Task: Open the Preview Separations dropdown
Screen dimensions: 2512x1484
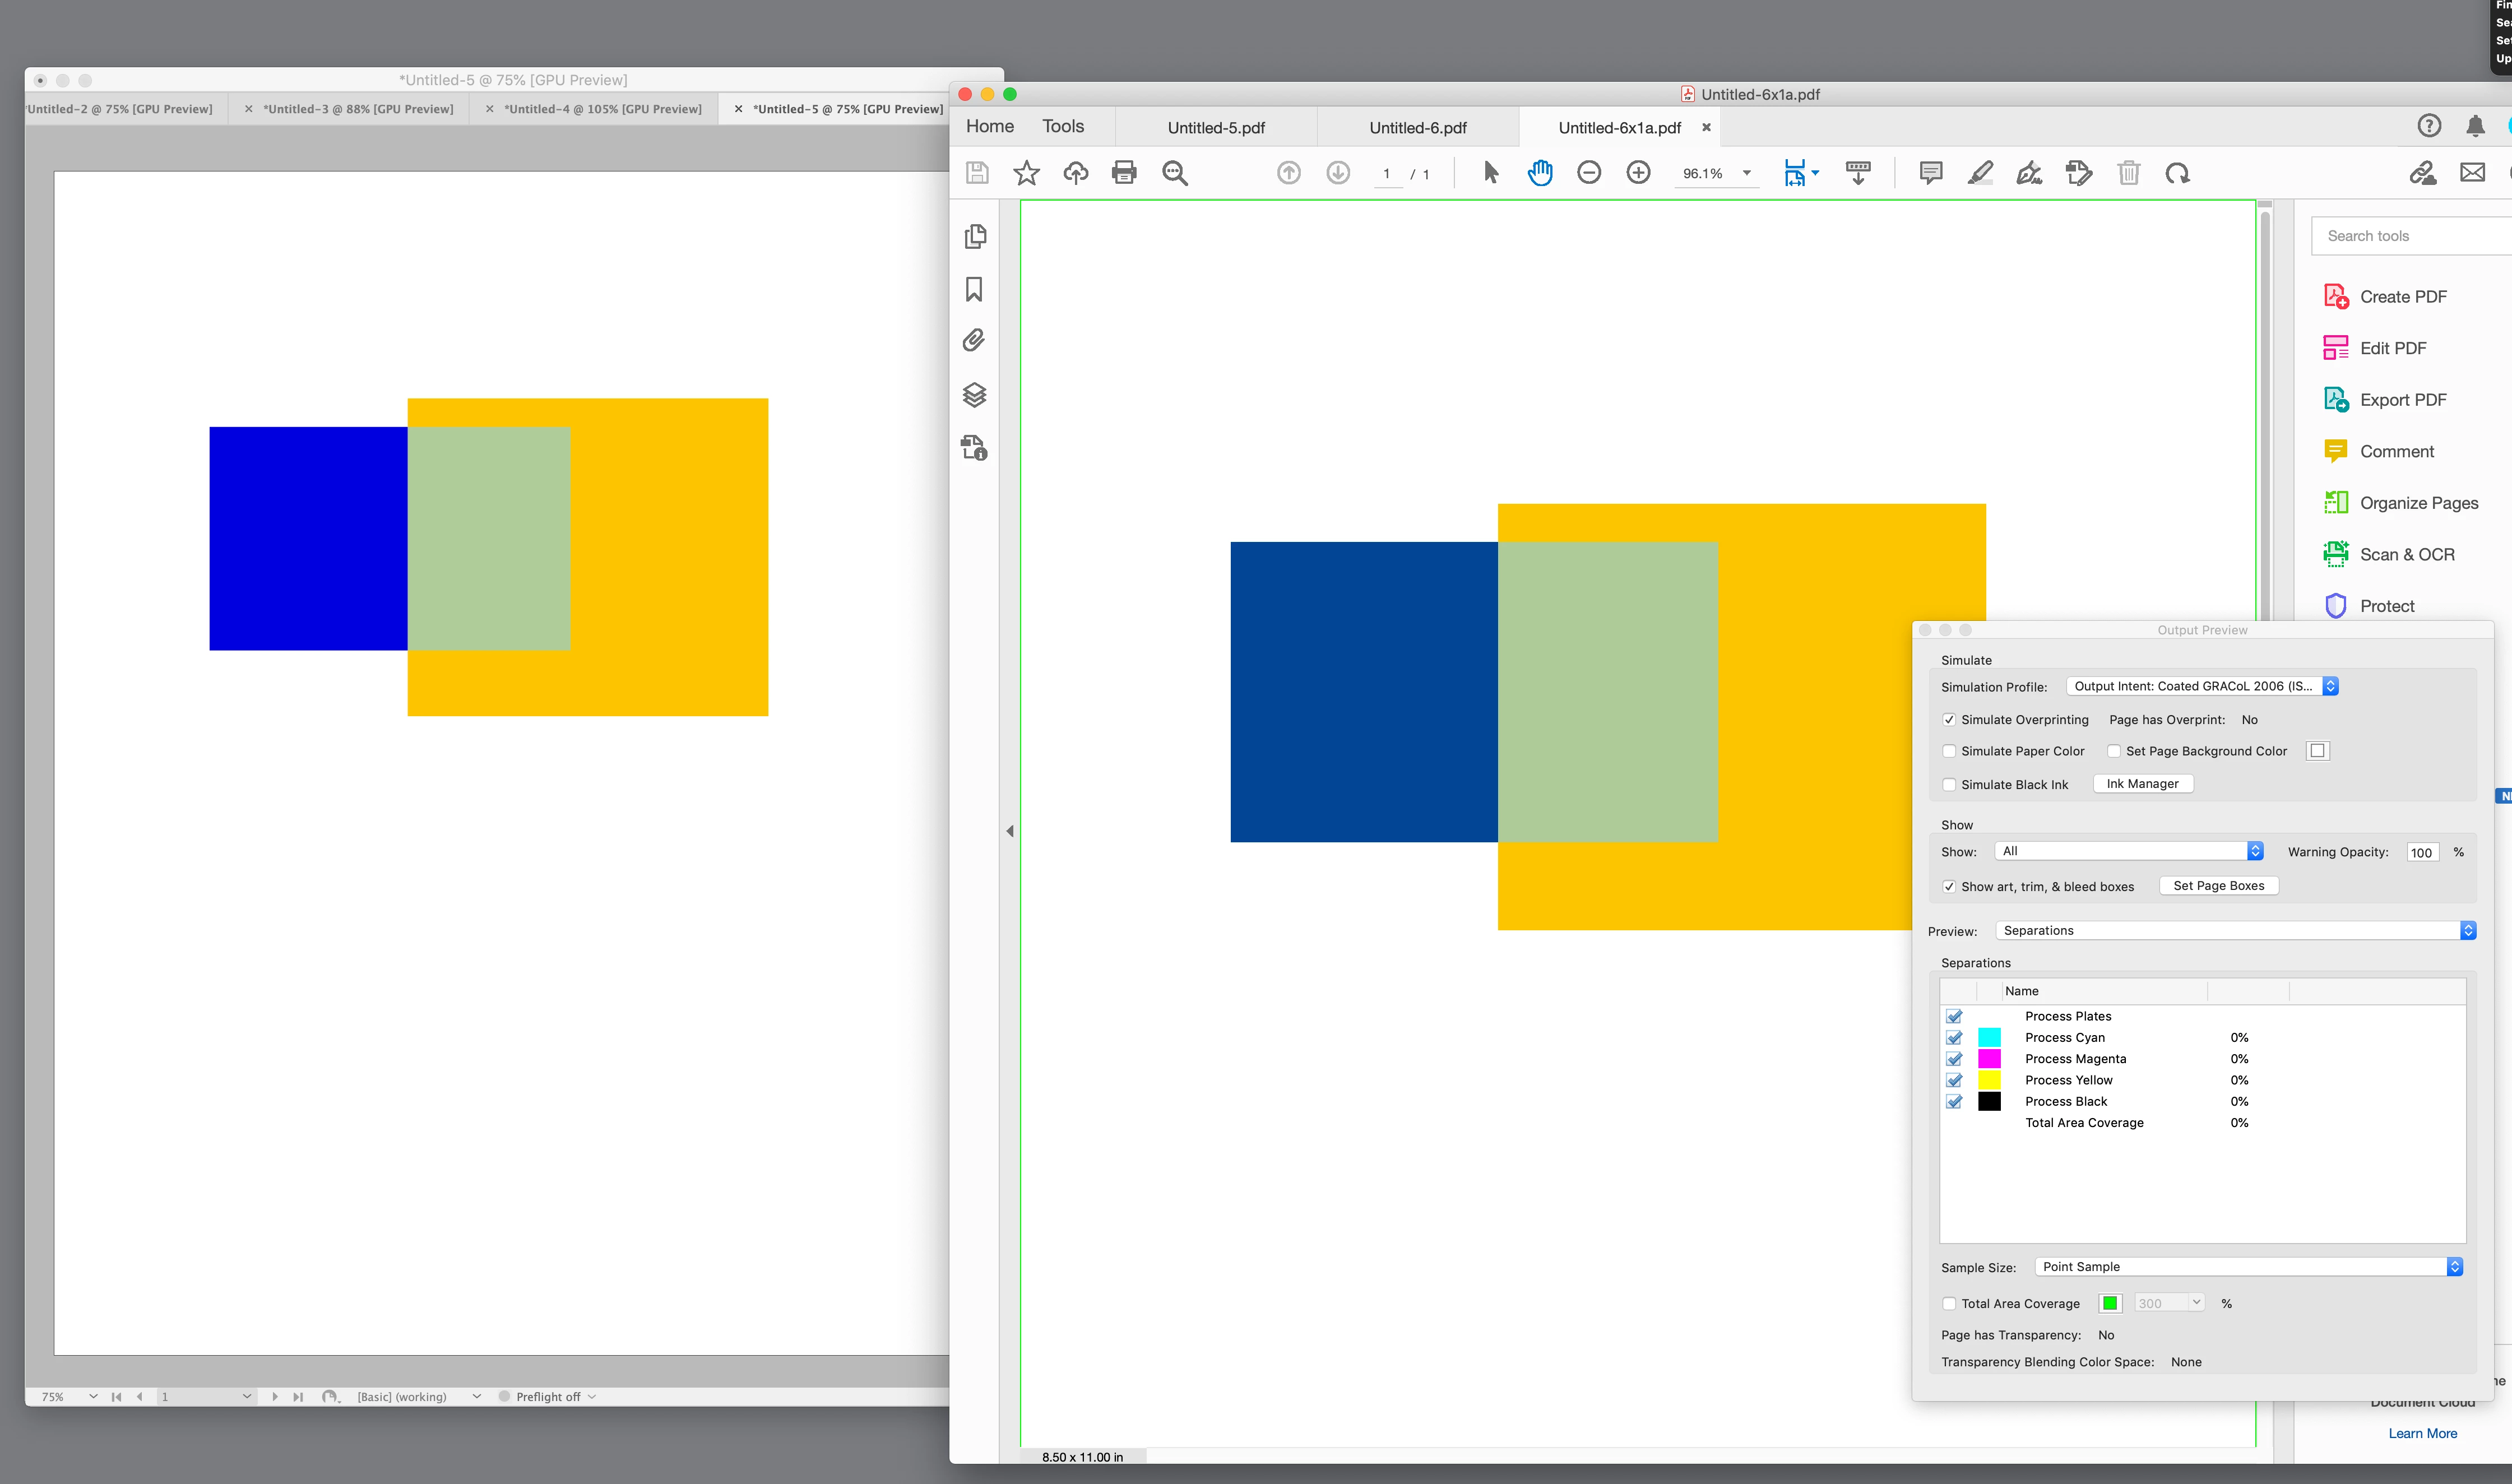Action: tap(2235, 931)
